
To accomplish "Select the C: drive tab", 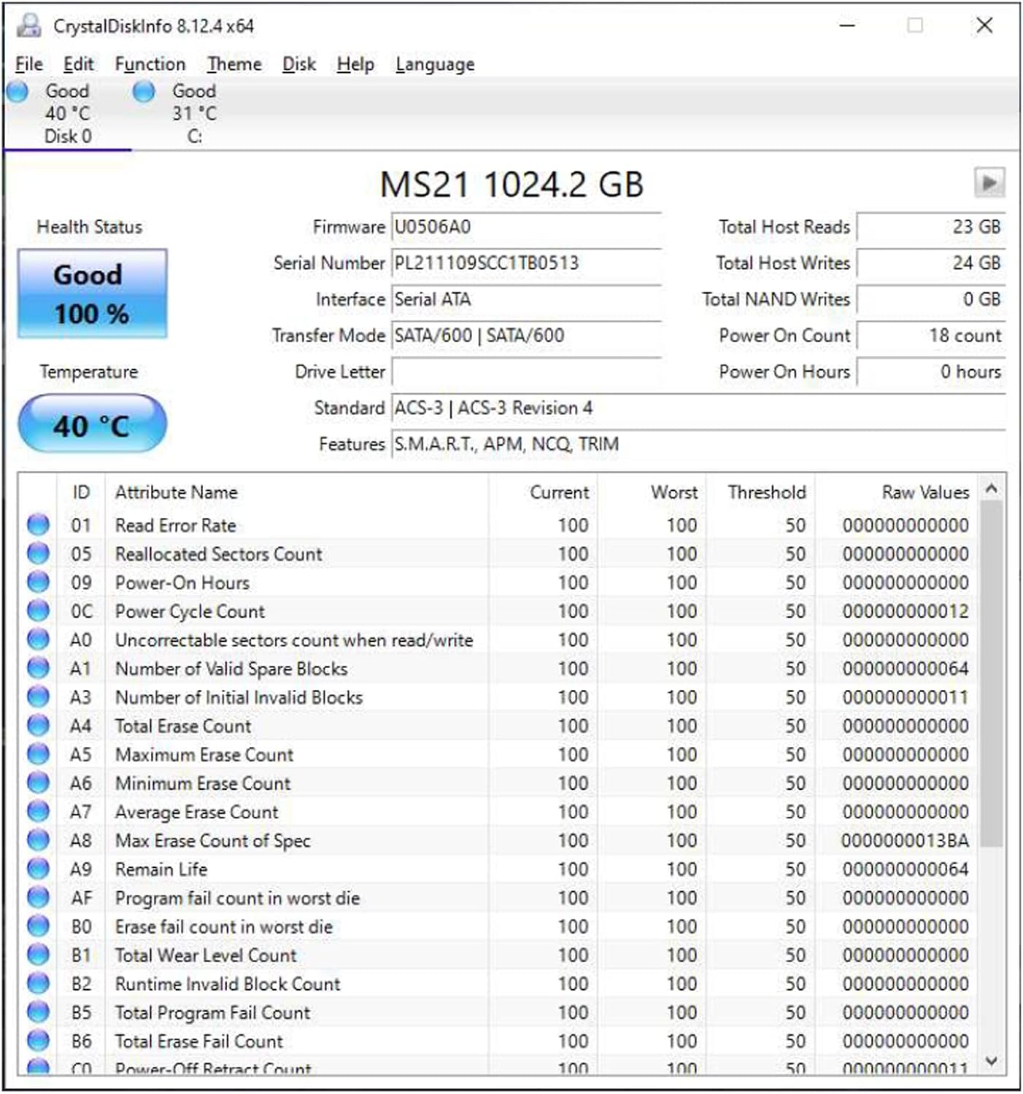I will click(194, 114).
